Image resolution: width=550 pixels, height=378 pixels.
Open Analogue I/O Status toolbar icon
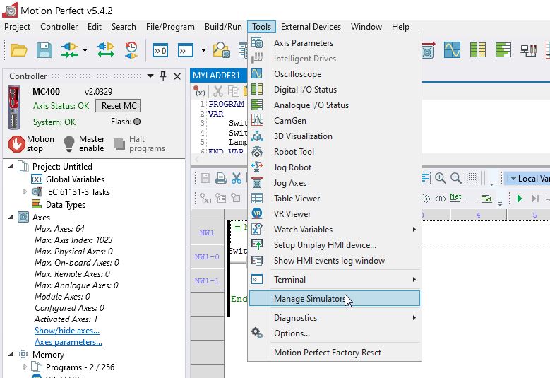pyautogui.click(x=503, y=50)
